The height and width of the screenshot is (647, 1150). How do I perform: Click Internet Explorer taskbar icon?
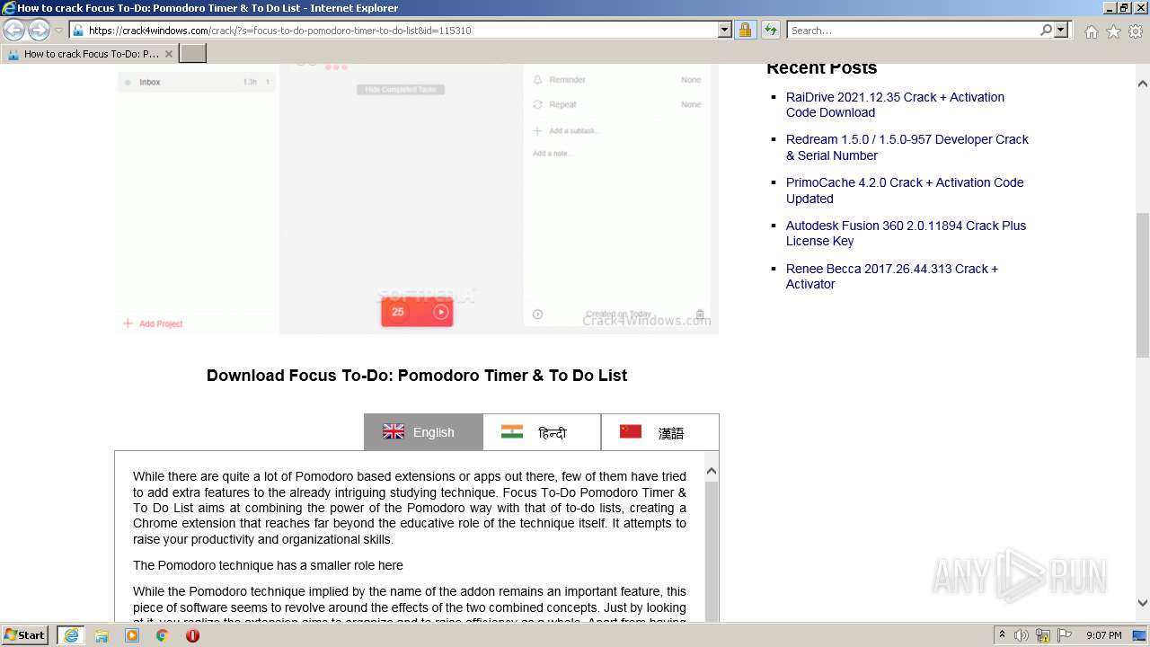click(x=71, y=635)
